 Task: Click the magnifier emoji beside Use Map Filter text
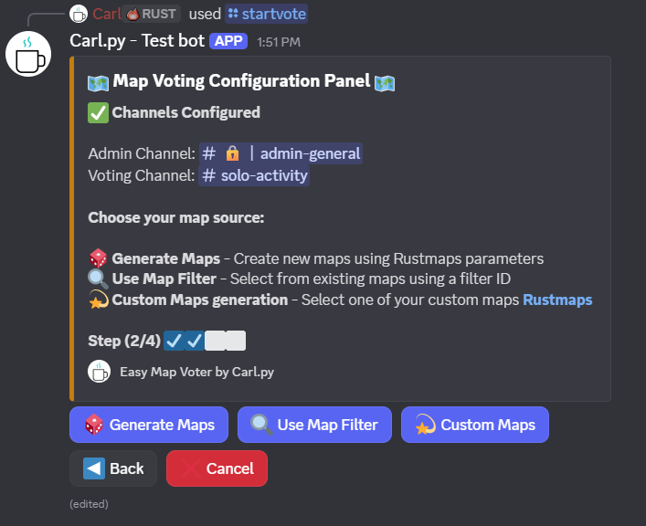coord(98,279)
